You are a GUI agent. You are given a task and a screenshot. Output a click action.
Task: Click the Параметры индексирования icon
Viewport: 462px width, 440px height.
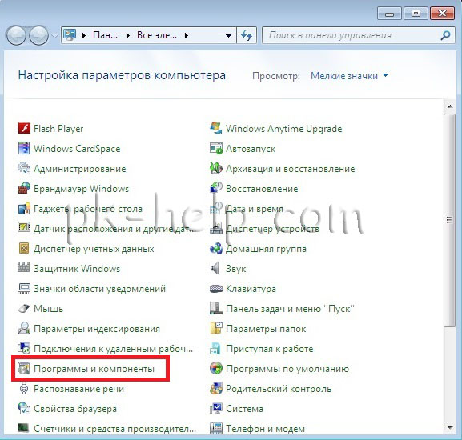[24, 329]
